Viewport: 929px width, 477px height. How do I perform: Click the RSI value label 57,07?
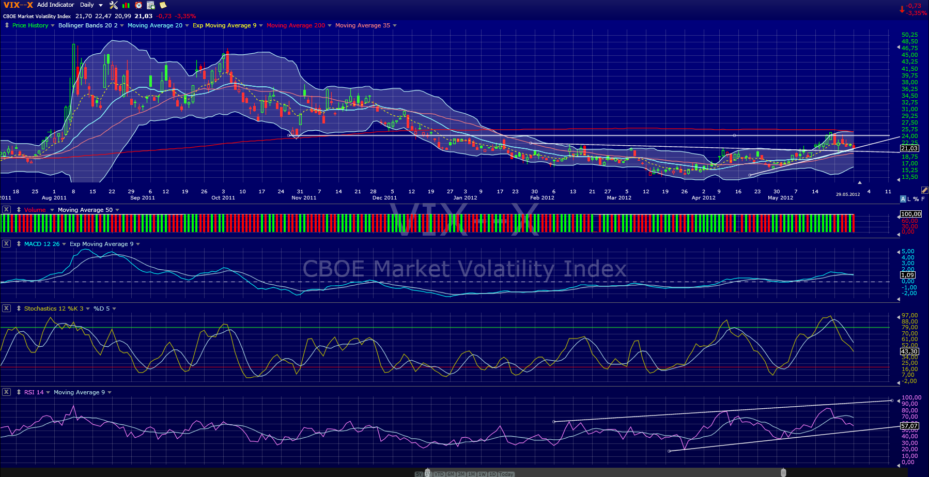(910, 426)
